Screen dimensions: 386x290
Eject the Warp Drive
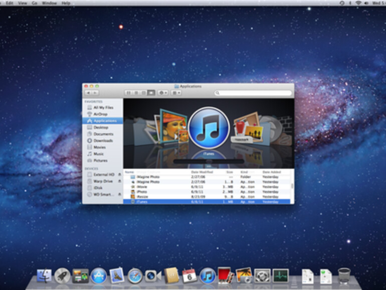point(119,181)
